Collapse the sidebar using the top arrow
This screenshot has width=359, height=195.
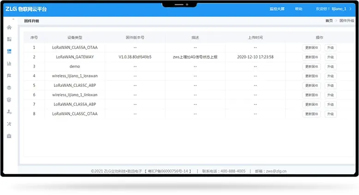tap(13, 19)
